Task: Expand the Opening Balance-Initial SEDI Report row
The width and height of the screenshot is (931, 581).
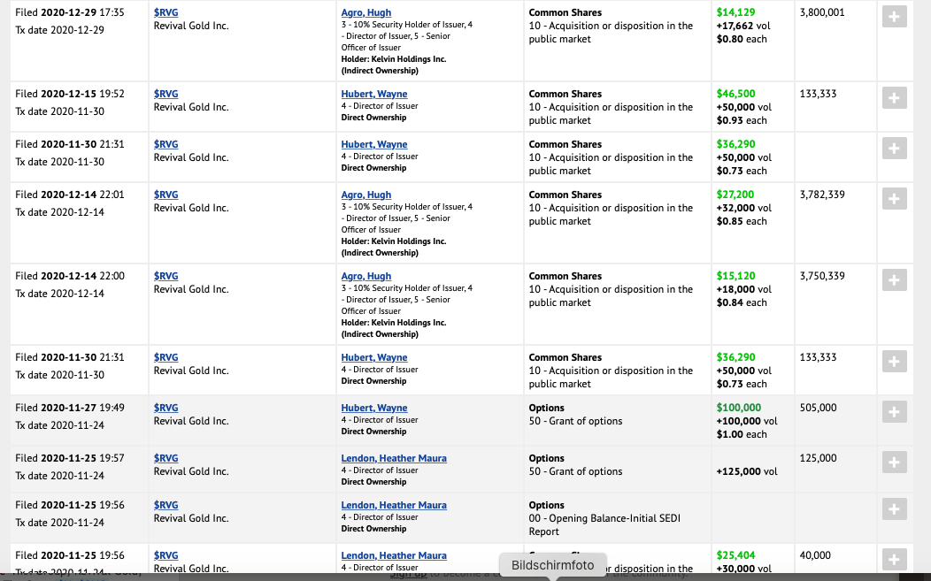Action: click(x=895, y=509)
